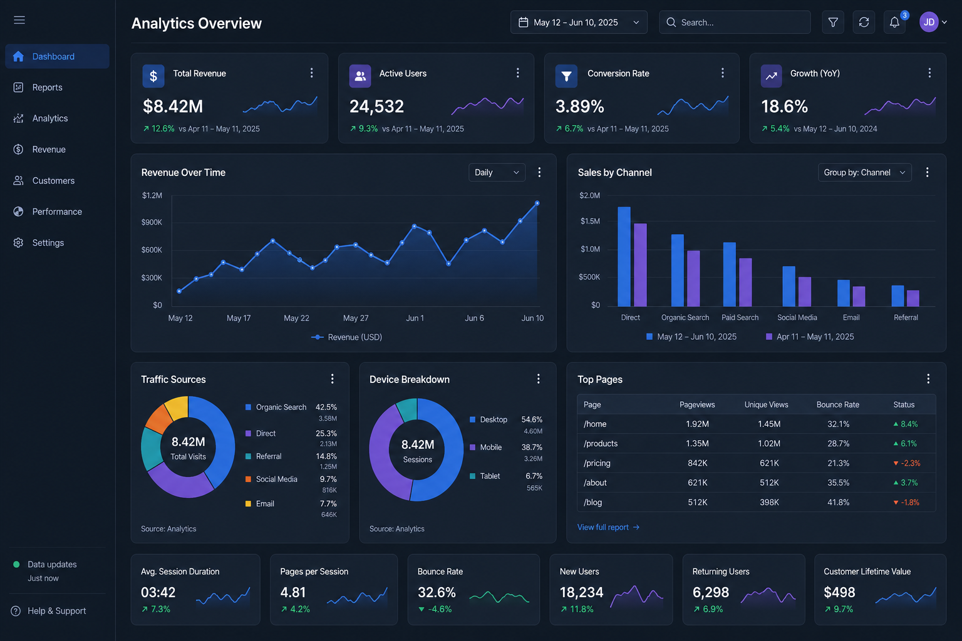The image size is (962, 641).
Task: Click the Mobile legend color swatch
Action: click(x=473, y=448)
